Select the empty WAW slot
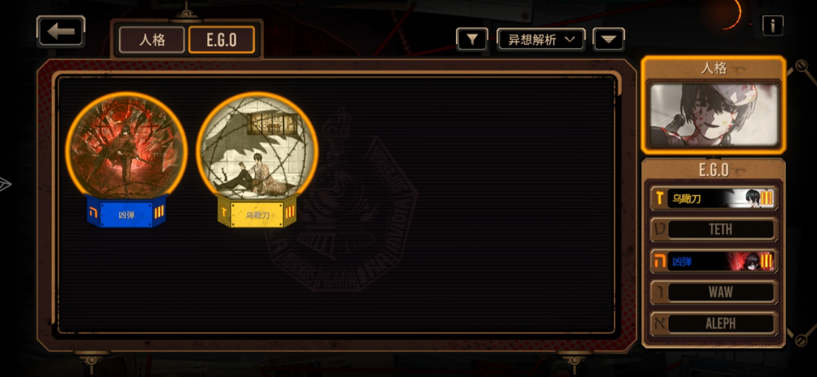The height and width of the screenshot is (377, 817). coord(714,292)
